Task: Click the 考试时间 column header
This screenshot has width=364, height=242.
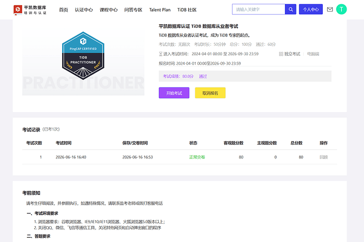Action: [64, 143]
